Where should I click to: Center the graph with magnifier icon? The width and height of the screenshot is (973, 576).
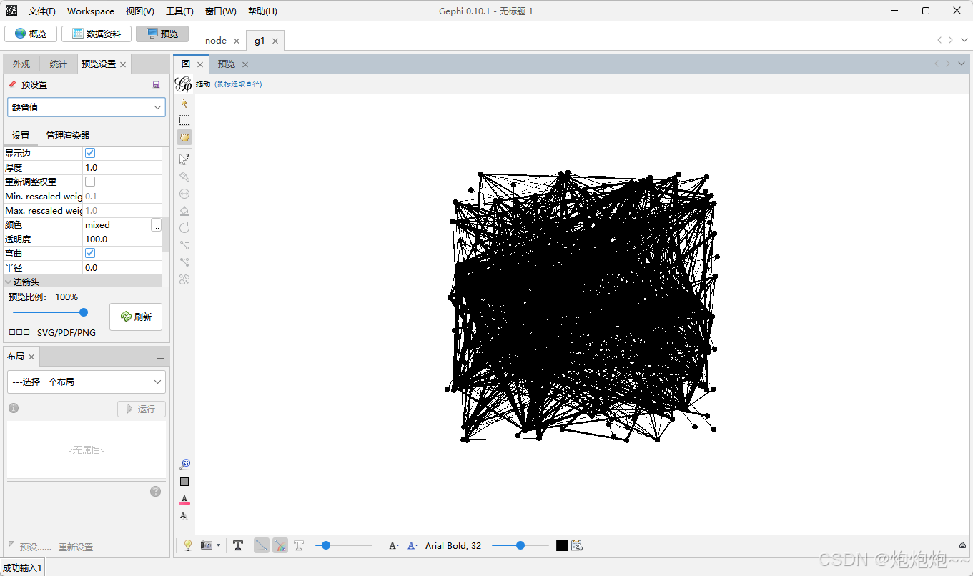[184, 465]
